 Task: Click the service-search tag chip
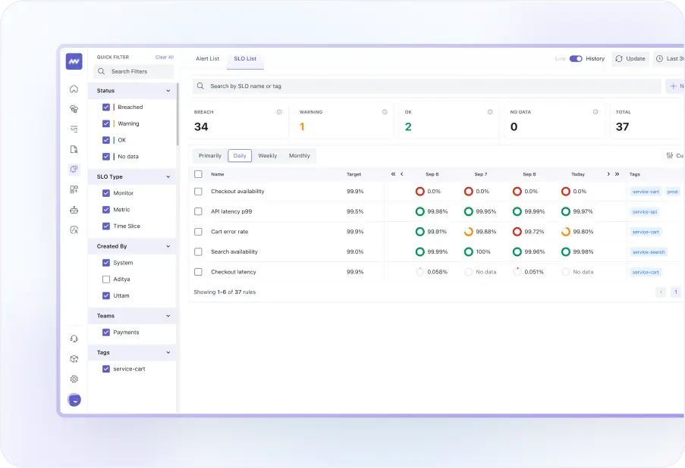click(649, 251)
